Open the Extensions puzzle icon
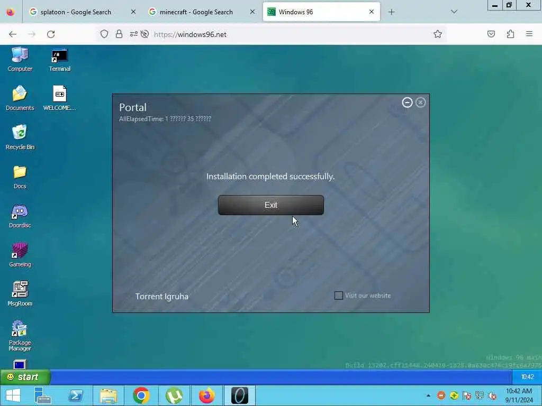This screenshot has width=542, height=406. pos(511,34)
